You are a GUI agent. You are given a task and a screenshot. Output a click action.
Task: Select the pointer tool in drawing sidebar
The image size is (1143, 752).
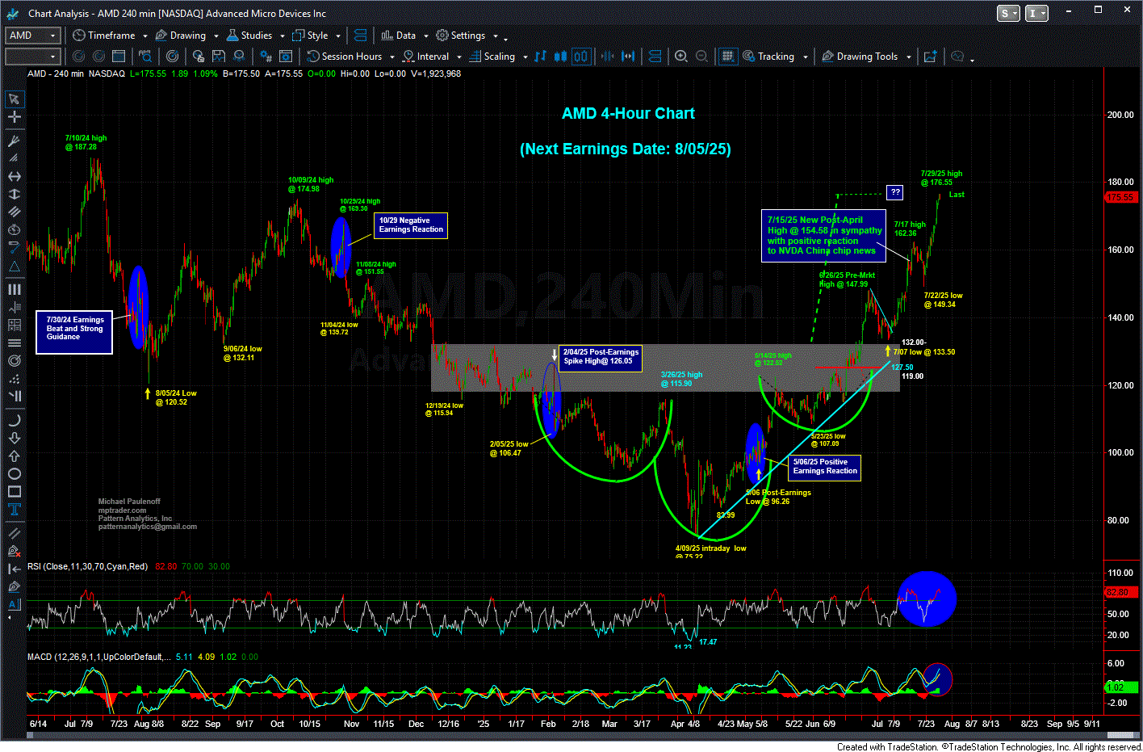coord(14,99)
